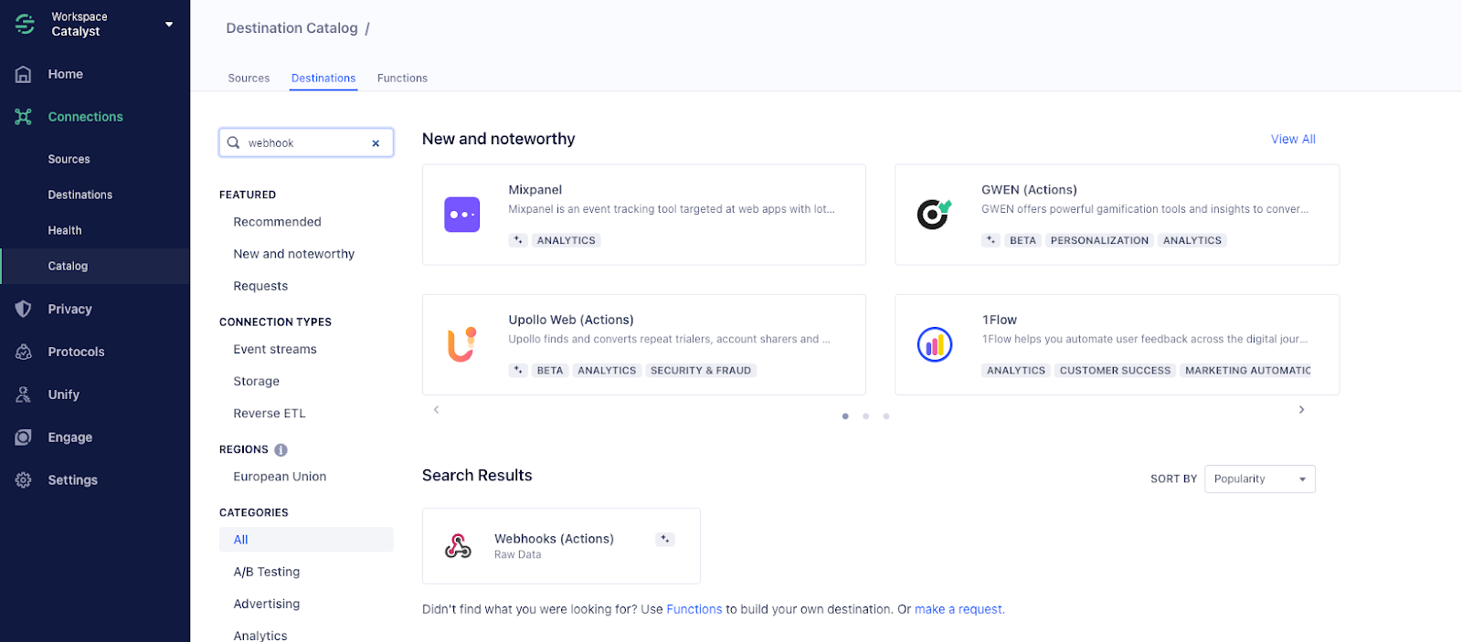Click the Home icon in sidebar

[x=24, y=75]
